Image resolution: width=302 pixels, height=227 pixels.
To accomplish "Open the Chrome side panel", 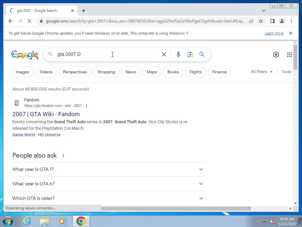I will point(272,21).
